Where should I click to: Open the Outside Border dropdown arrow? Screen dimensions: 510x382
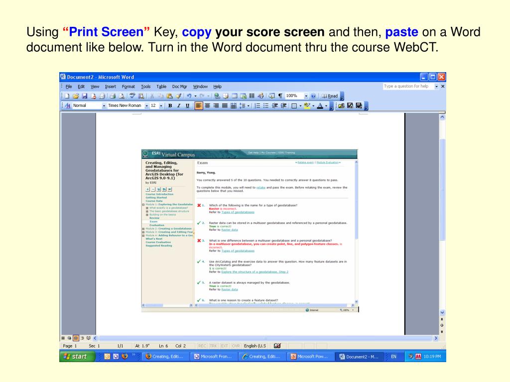[300, 105]
